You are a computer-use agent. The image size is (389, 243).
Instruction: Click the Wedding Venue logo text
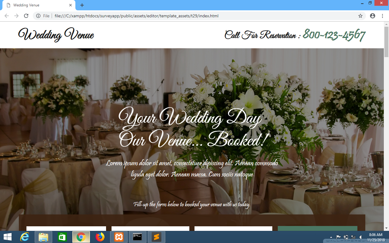[x=56, y=35]
